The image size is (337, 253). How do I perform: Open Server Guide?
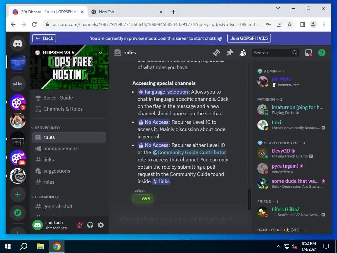[x=69, y=98]
